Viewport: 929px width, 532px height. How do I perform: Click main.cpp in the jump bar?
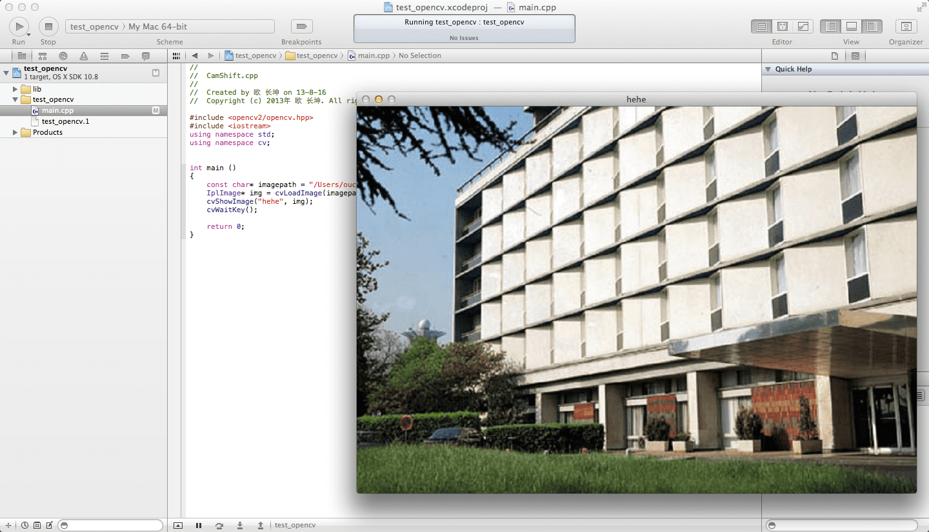pos(374,55)
